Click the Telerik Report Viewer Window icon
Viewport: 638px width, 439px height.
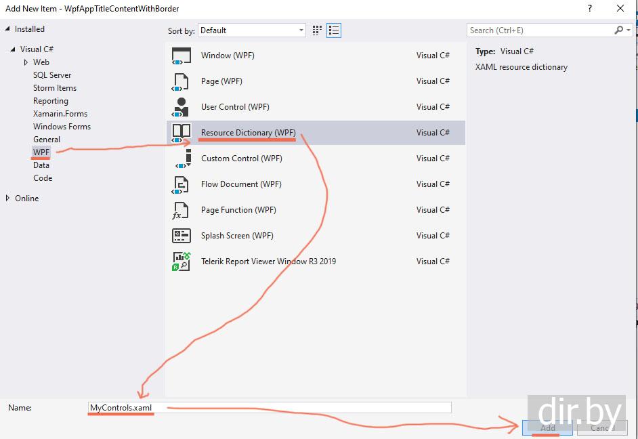tap(182, 262)
